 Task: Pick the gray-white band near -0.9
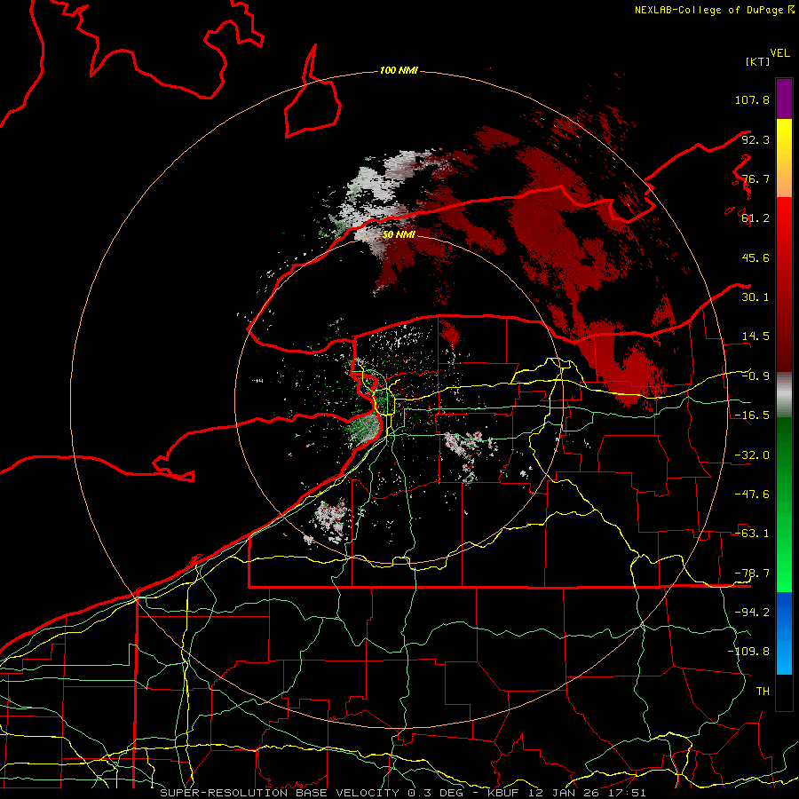pos(784,395)
